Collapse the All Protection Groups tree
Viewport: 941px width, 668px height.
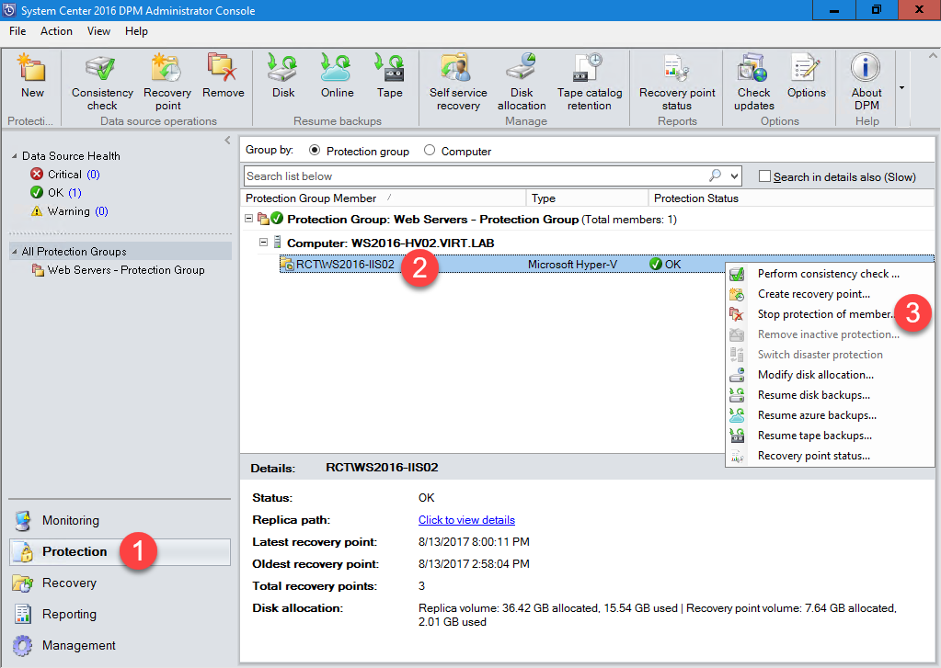pos(15,251)
